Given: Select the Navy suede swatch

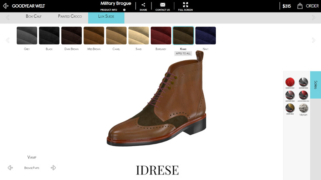Looking at the screenshot, I should click(205, 35).
